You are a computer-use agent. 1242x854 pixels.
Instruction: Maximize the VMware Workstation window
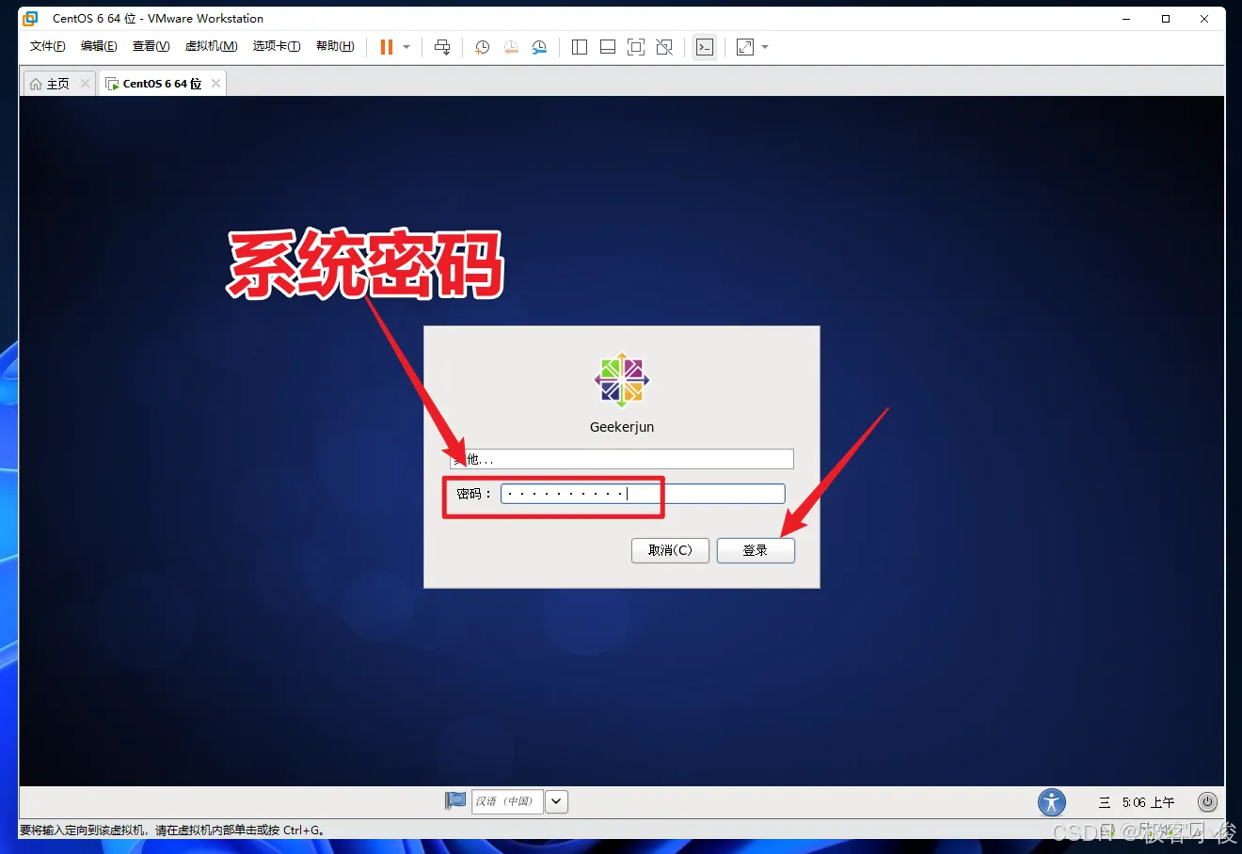coord(1166,18)
